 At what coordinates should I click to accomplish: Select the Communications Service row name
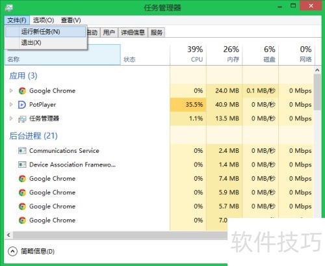pos(64,151)
